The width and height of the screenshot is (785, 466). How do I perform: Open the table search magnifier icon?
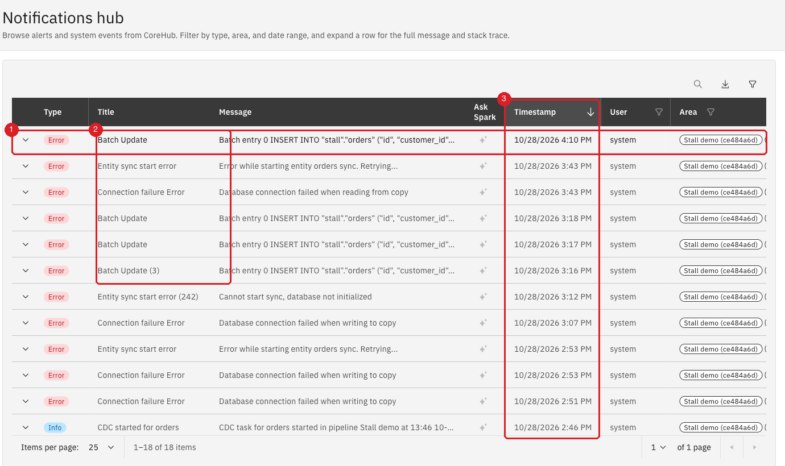tap(698, 84)
